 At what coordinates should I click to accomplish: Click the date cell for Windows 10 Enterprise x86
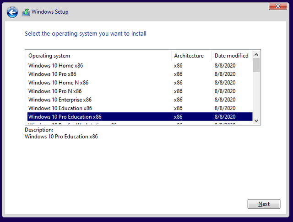225,100
